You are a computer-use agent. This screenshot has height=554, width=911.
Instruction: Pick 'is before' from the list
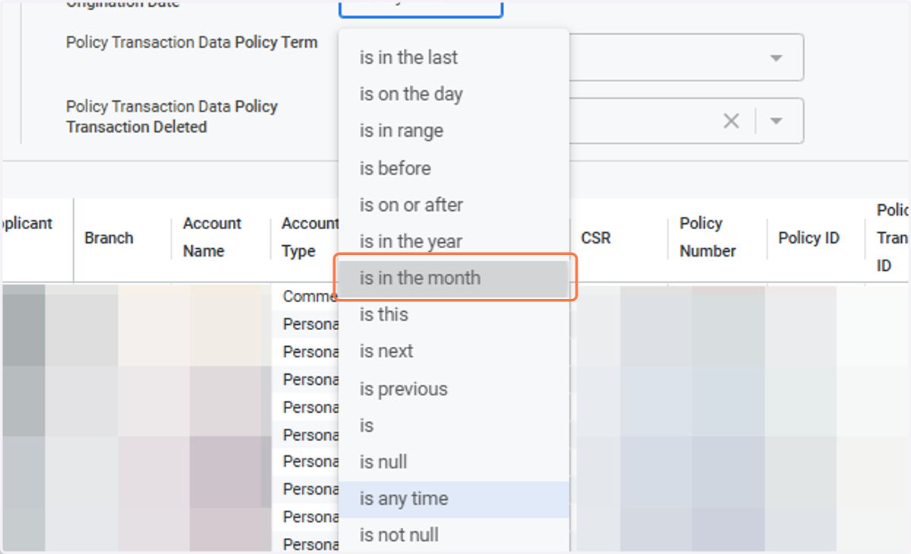(x=453, y=168)
